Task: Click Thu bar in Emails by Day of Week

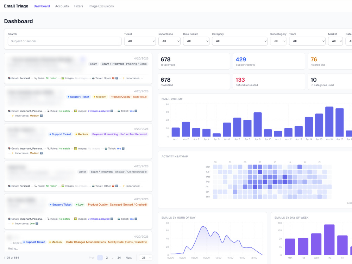Action: [329, 239]
